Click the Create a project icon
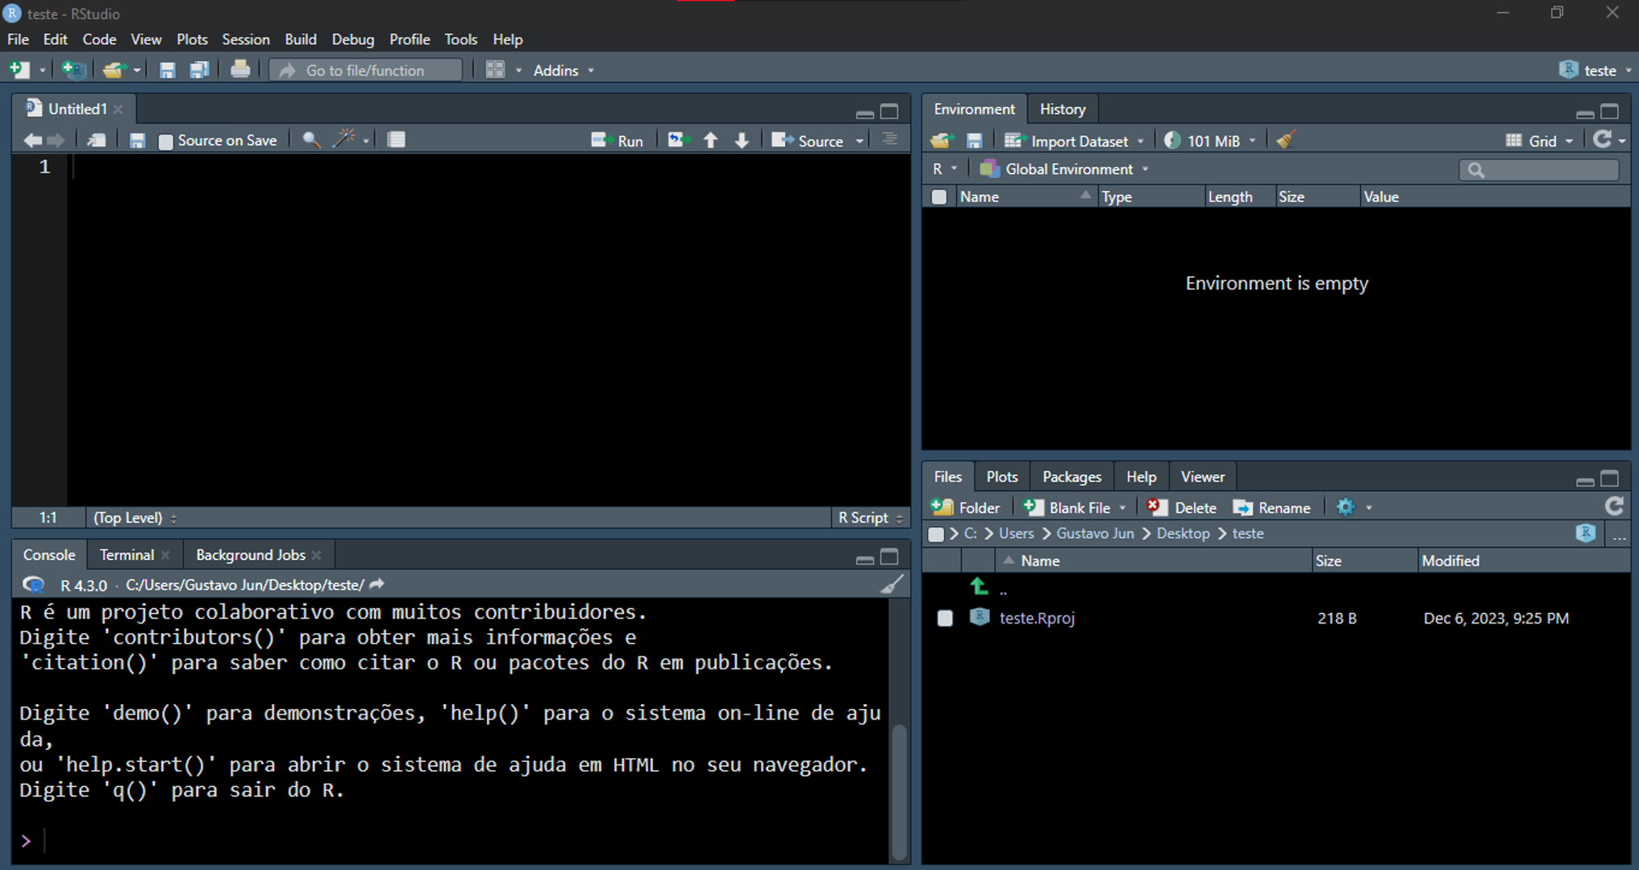1639x870 pixels. point(74,70)
